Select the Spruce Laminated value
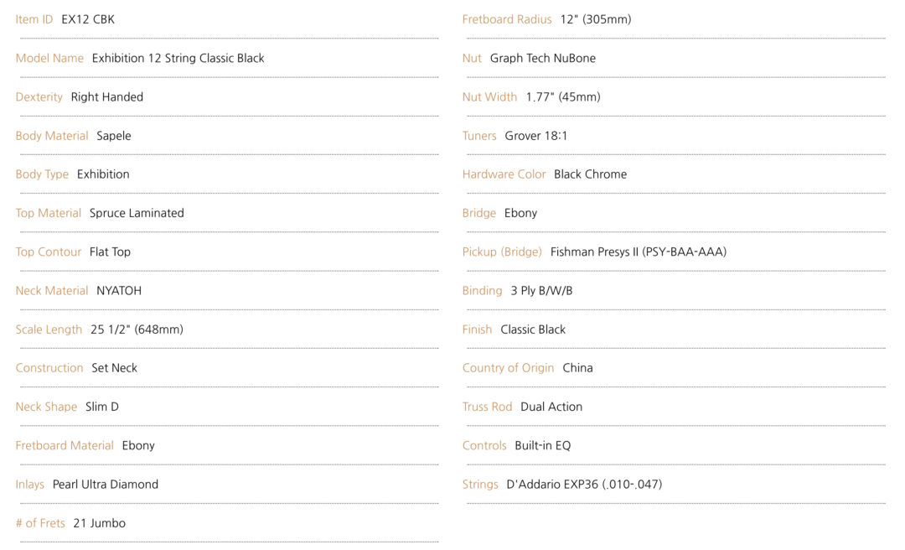Screen dimensions: 905x550 coord(137,213)
